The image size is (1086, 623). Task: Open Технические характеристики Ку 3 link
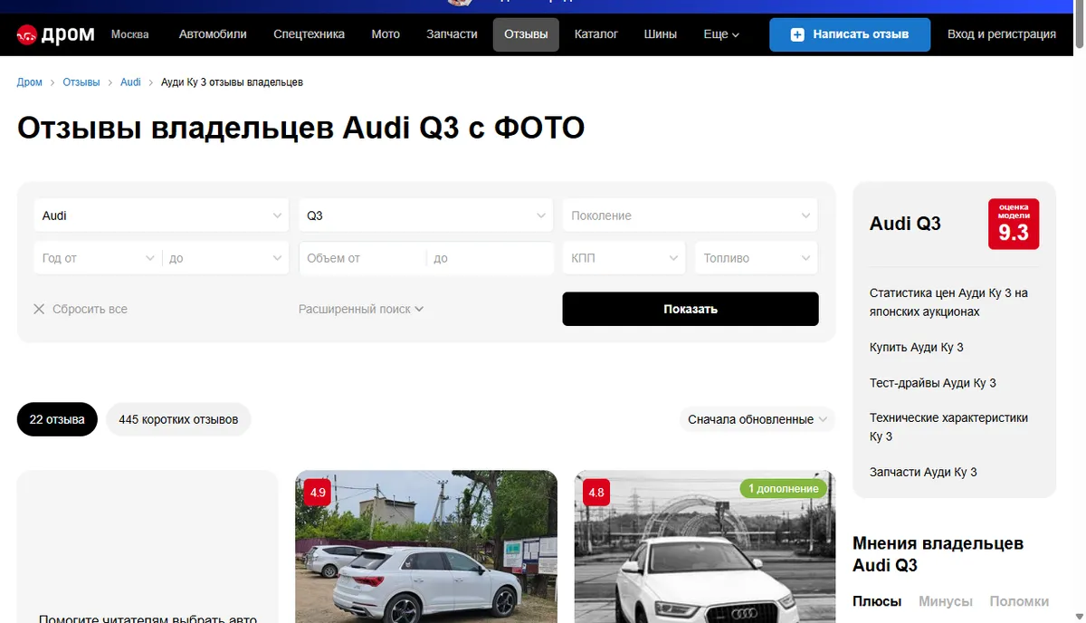[948, 427]
